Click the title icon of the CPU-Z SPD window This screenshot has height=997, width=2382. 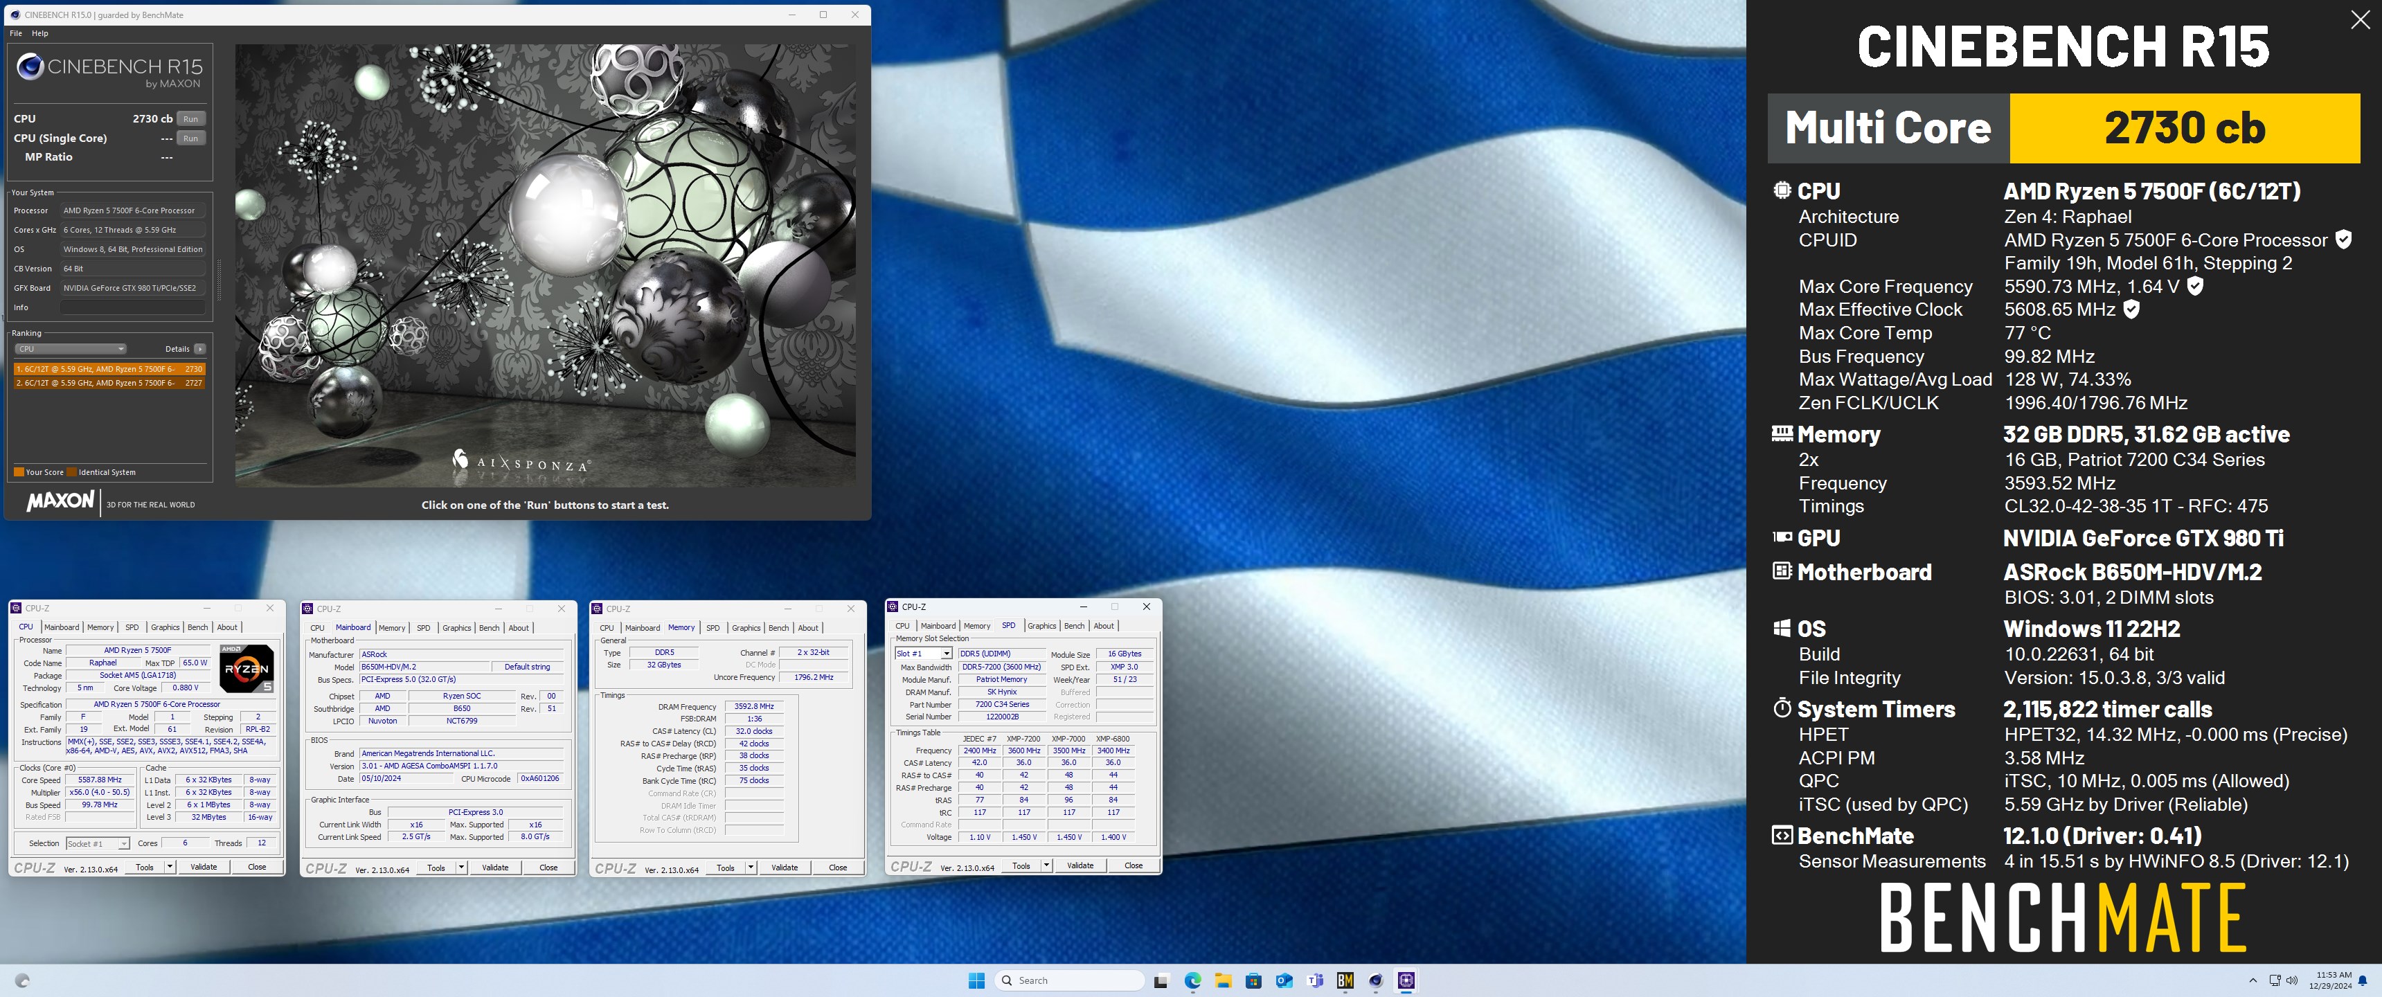pos(893,607)
